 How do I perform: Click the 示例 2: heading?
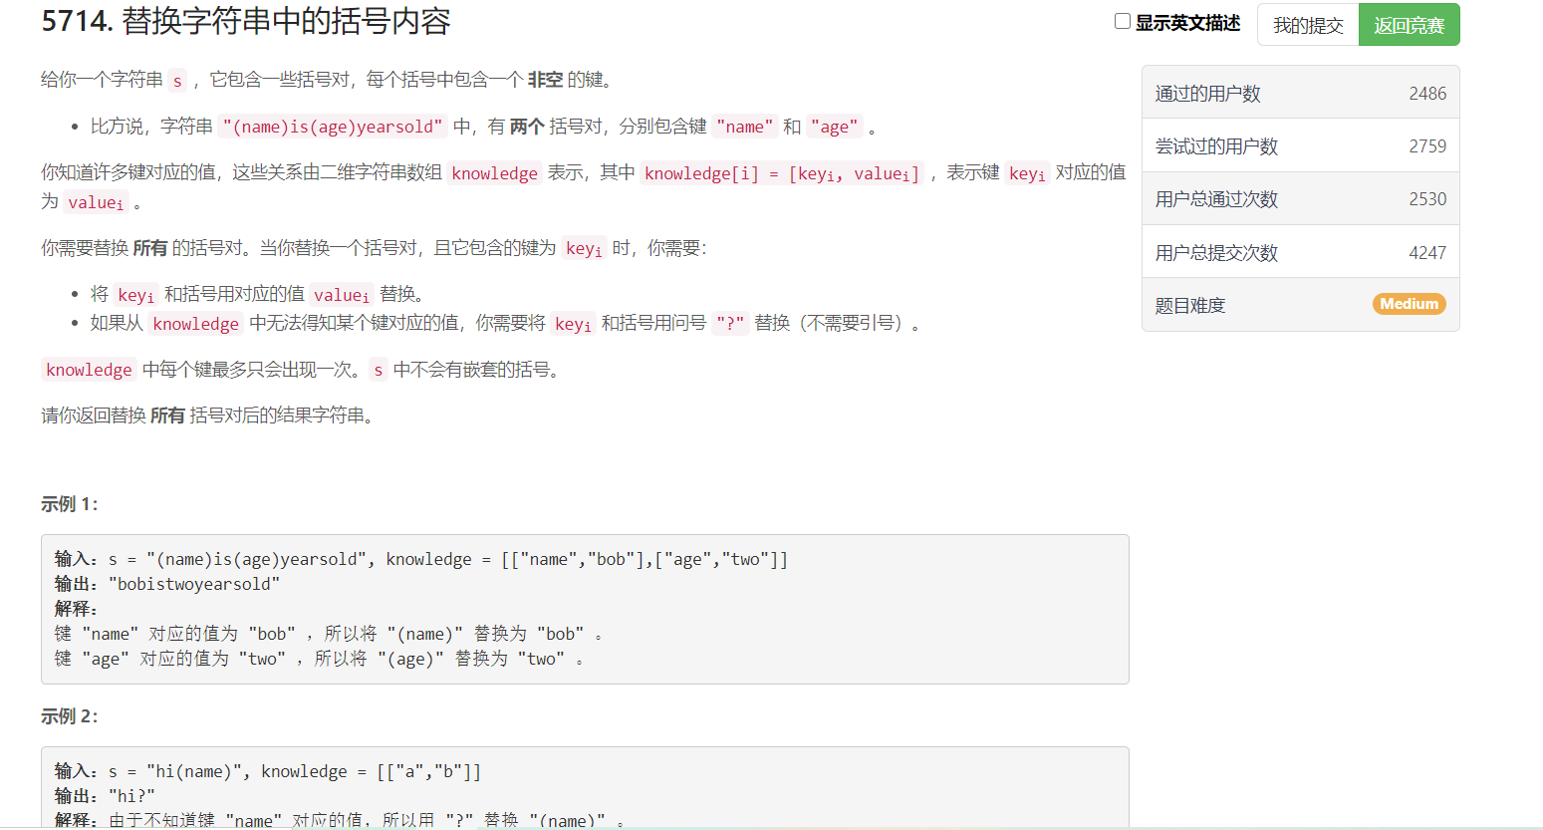[x=70, y=716]
